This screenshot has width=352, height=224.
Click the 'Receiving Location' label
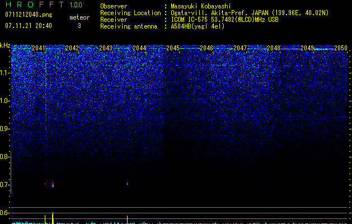coord(130,13)
